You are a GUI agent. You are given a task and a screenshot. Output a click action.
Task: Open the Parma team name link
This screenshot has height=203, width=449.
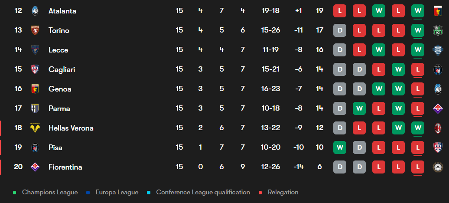coord(59,108)
